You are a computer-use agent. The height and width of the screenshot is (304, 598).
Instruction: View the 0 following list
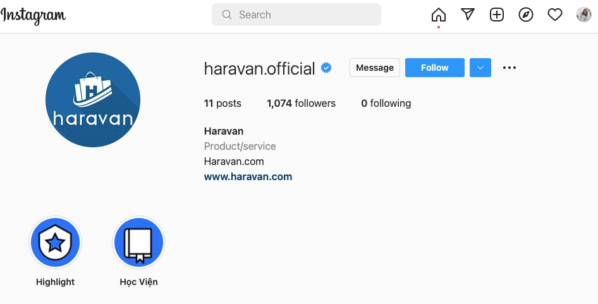click(x=386, y=103)
